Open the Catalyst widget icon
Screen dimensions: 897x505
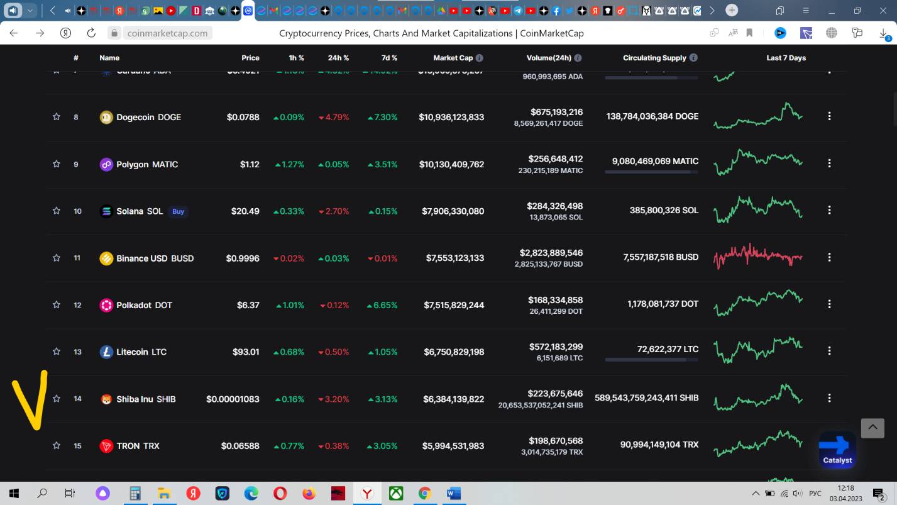837,450
